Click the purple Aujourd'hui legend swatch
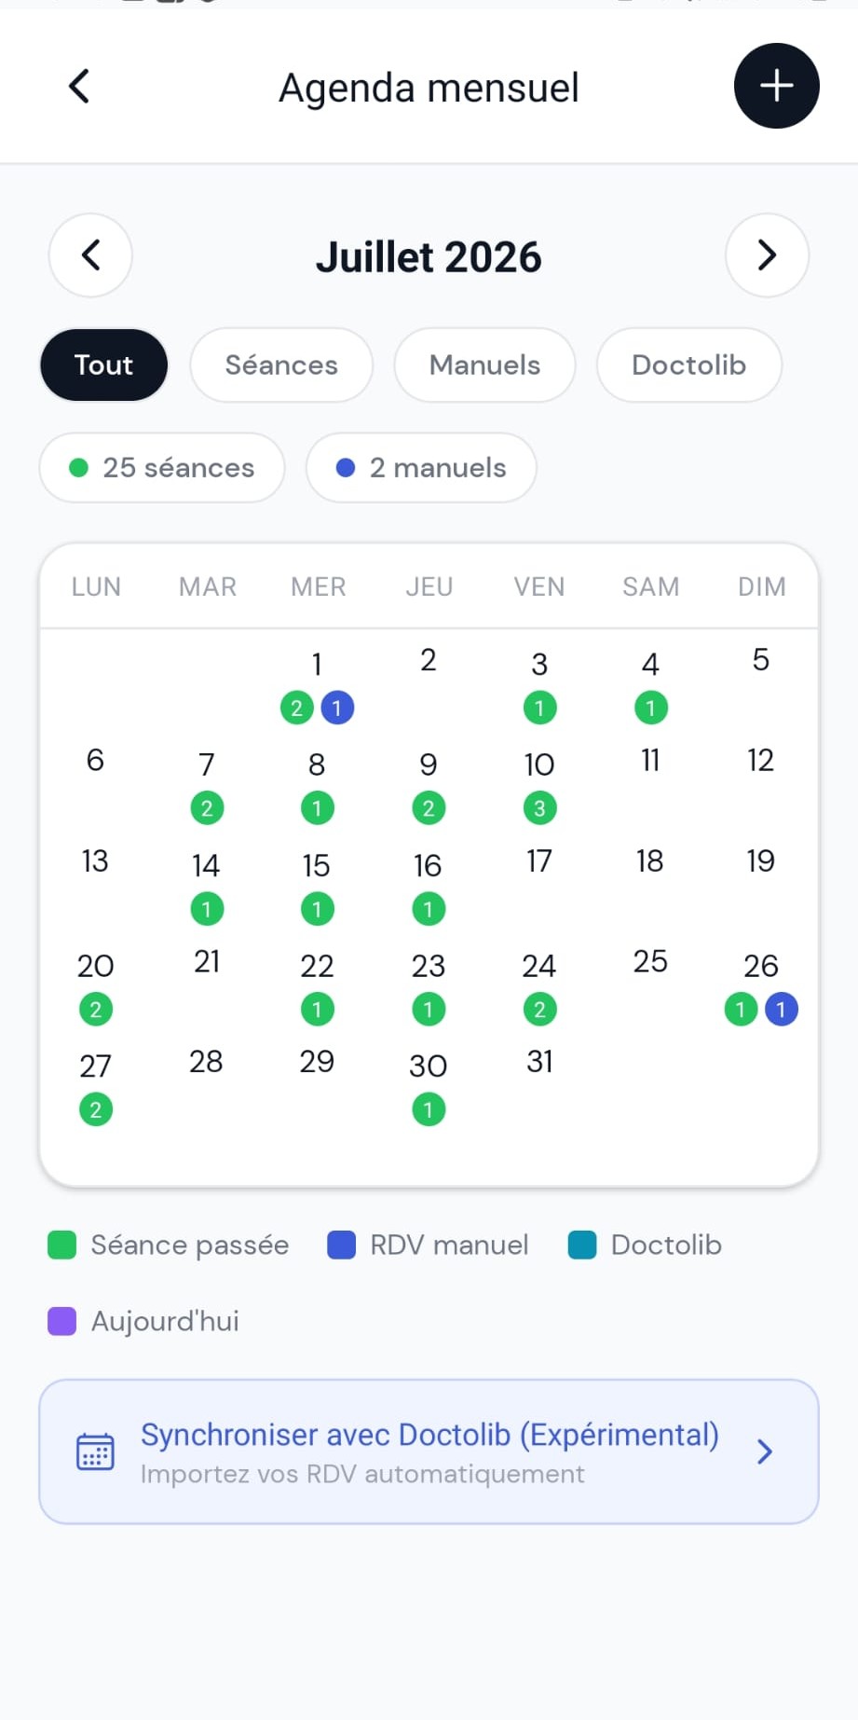The height and width of the screenshot is (1720, 858). (x=61, y=1321)
